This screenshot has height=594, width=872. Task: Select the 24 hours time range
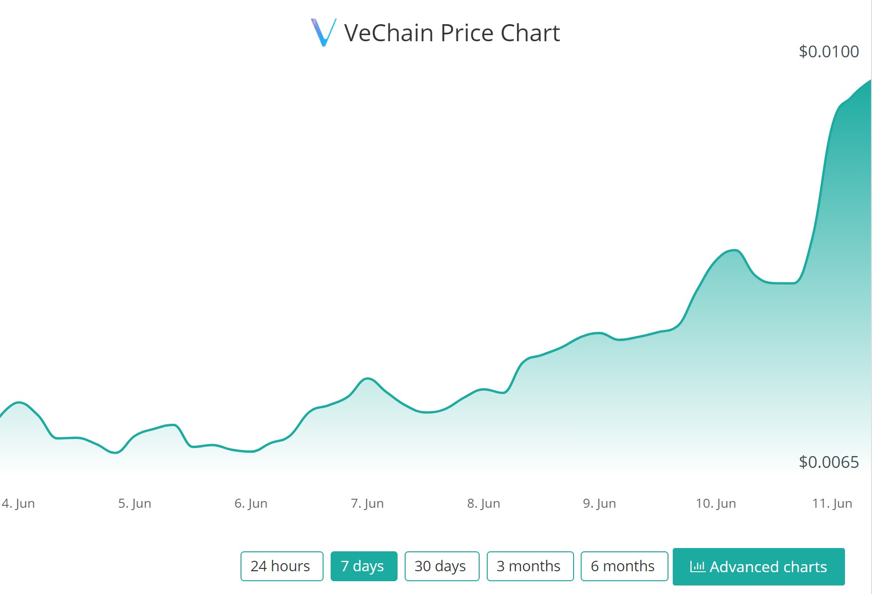[x=282, y=566]
